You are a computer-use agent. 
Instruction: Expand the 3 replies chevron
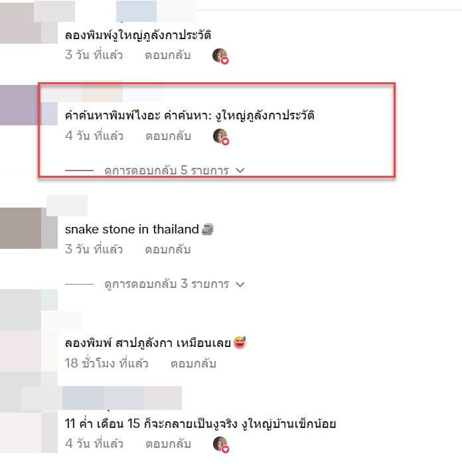240,284
